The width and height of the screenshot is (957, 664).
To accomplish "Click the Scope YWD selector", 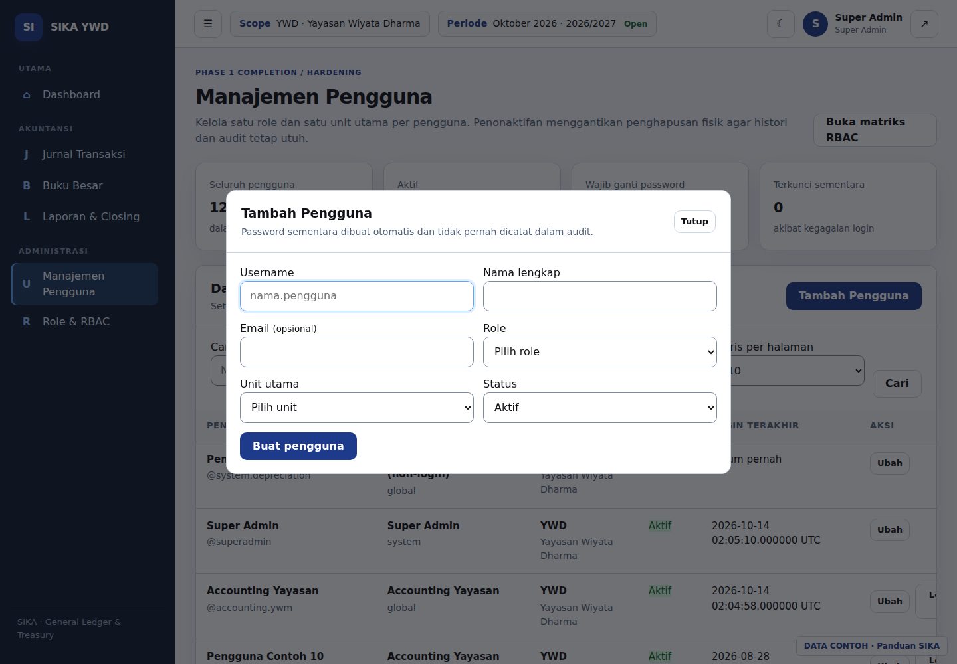I will click(x=330, y=24).
